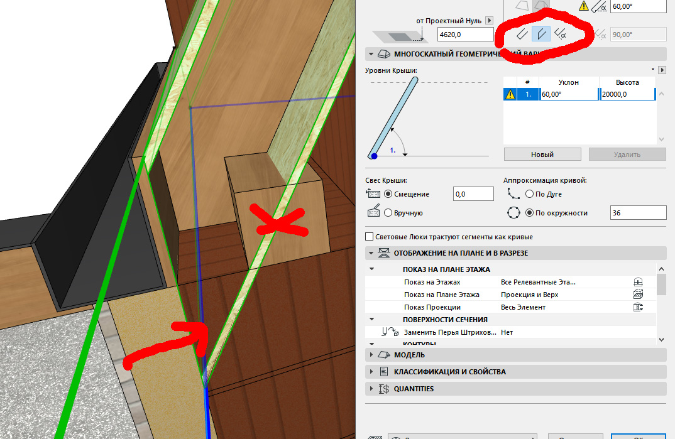The width and height of the screenshot is (675, 439).
Task: Expand the QUANTITIES section
Action: 371,389
